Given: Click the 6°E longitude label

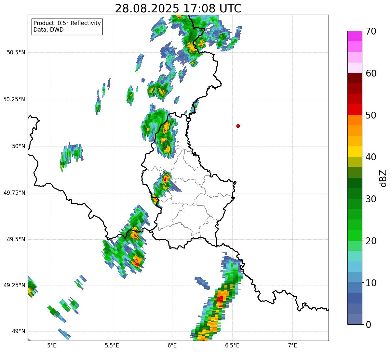Looking at the screenshot, I should [172, 345].
